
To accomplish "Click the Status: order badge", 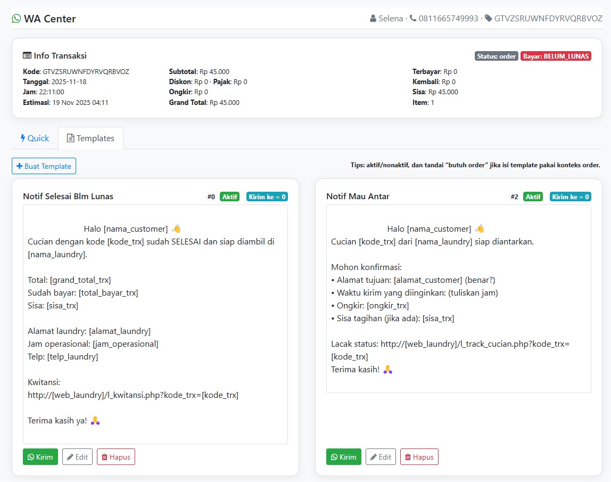I will (x=496, y=56).
